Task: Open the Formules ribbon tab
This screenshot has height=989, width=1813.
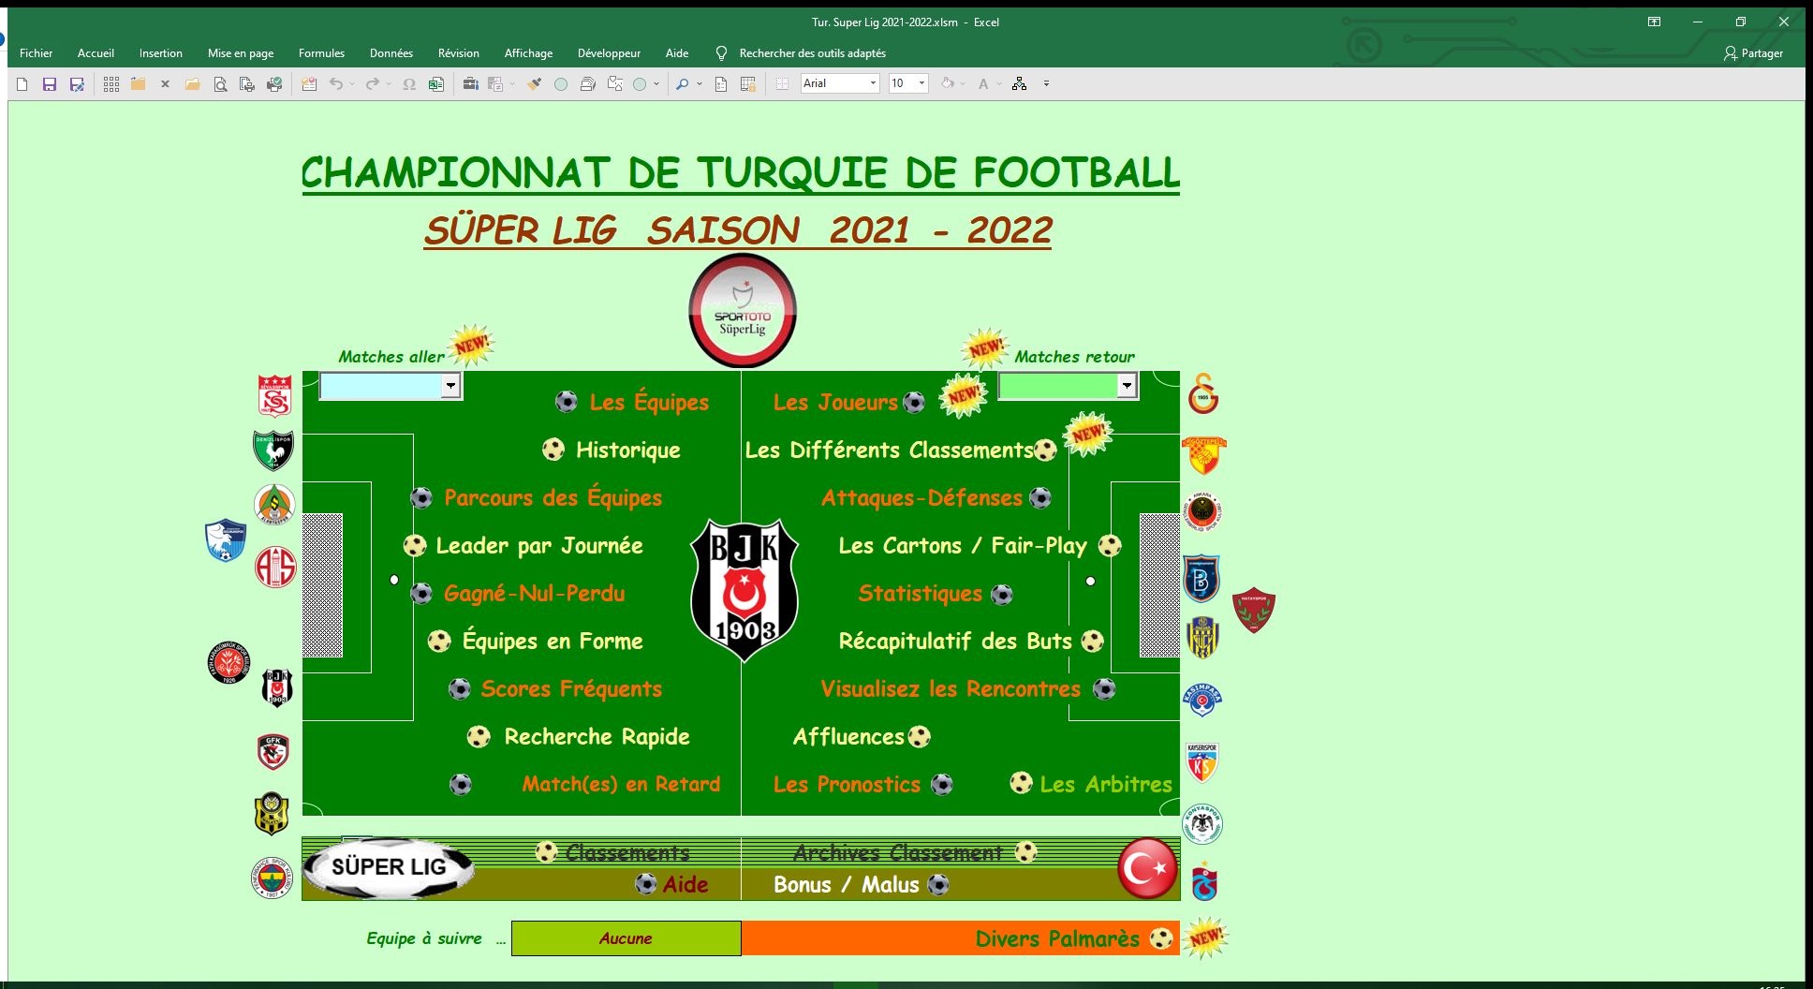Action: tap(321, 53)
